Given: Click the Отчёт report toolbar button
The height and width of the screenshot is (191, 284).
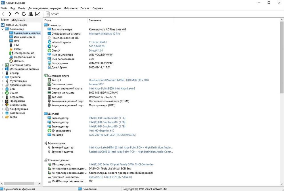Looking at the screenshot, I should pyautogui.click(x=52, y=14).
